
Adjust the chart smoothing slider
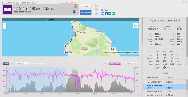[34, 63]
